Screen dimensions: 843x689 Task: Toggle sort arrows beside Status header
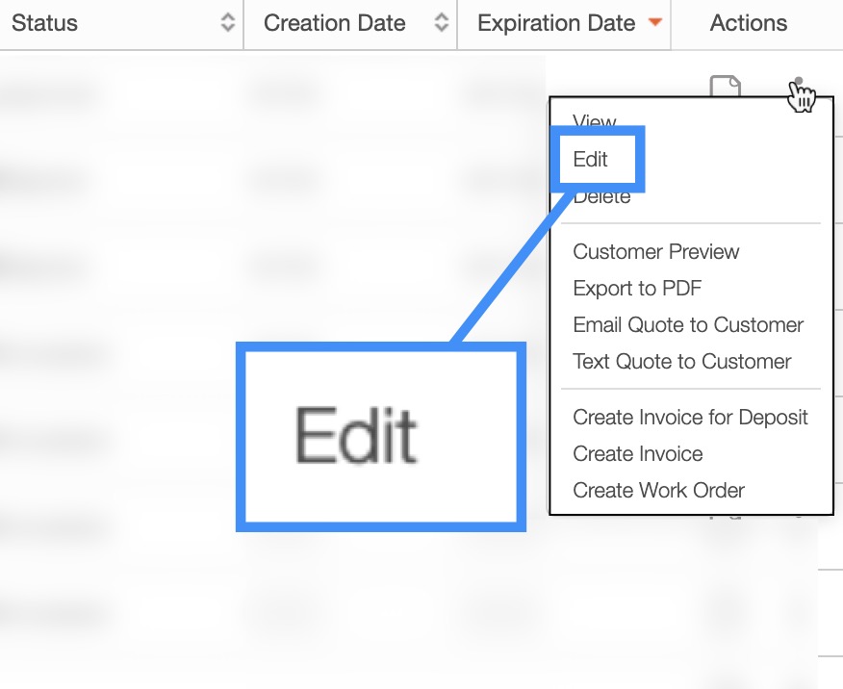click(x=227, y=23)
